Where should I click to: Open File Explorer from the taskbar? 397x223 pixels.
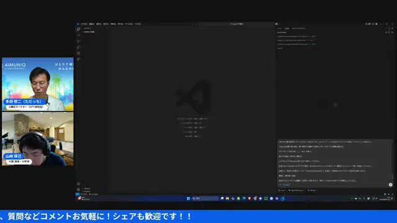(228, 198)
